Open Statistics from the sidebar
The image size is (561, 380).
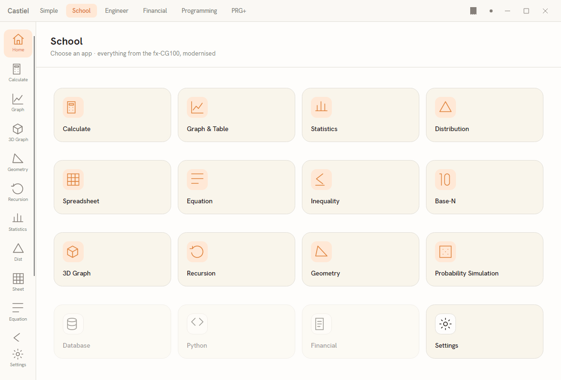[18, 223]
